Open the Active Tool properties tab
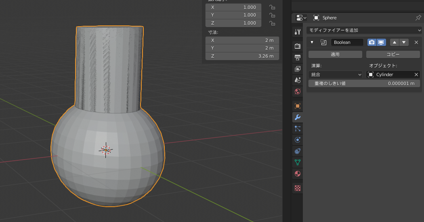 pyautogui.click(x=298, y=32)
